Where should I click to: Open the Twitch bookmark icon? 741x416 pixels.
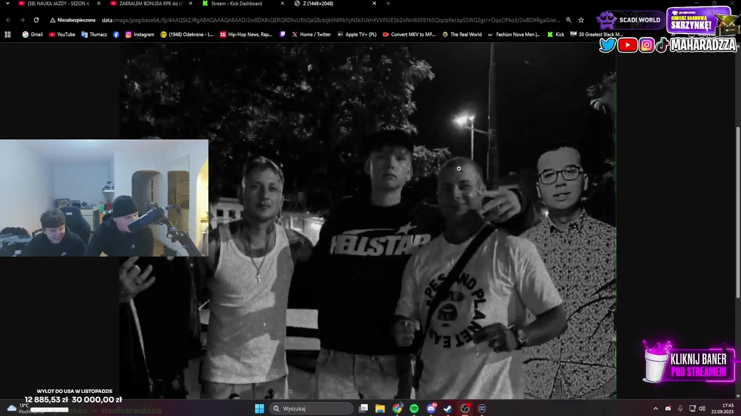tap(283, 35)
